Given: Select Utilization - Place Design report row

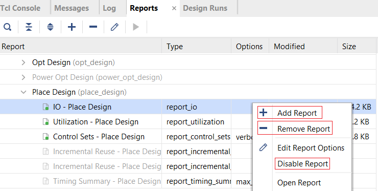Looking at the screenshot, I should pyautogui.click(x=188, y=121).
